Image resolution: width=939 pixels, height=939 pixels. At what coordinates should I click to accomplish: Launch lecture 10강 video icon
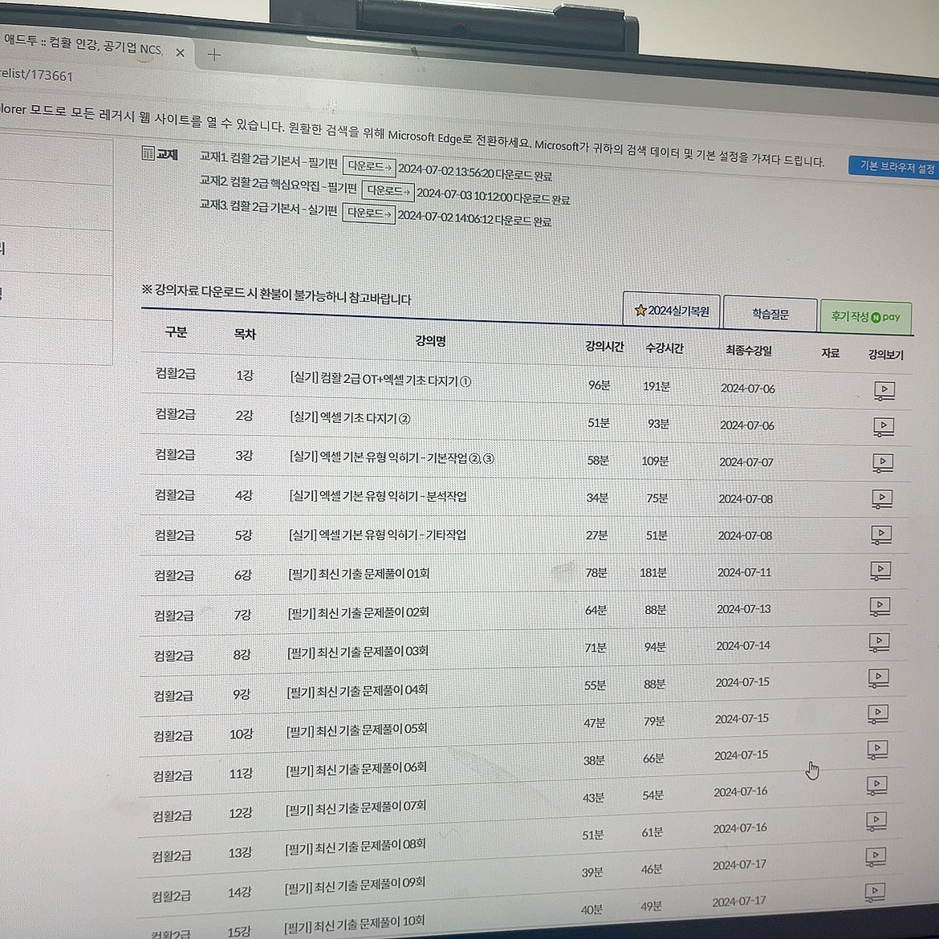877,713
